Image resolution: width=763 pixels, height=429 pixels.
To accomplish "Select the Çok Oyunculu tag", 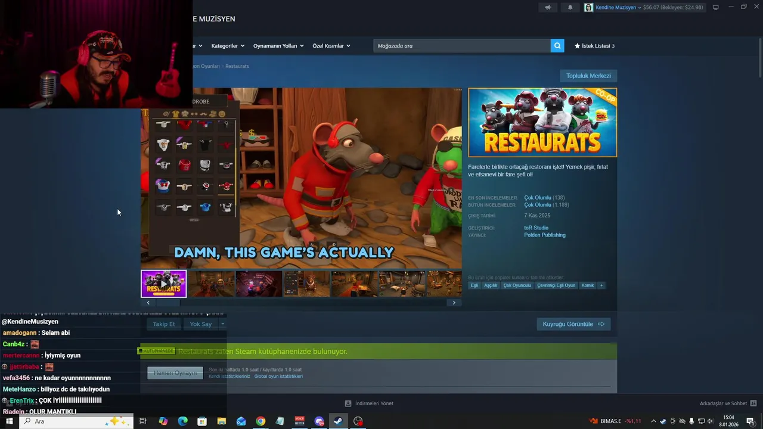I will (x=517, y=285).
